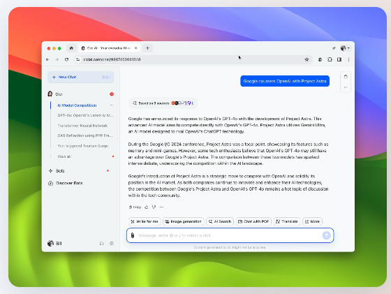391x294 pixels.
Task: Click the paperclip attachment icon
Action: 133,235
